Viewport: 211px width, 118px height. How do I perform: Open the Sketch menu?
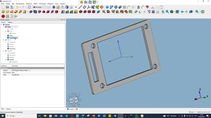[35, 4]
